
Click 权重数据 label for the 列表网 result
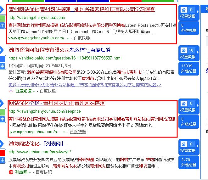click(188, 150)
